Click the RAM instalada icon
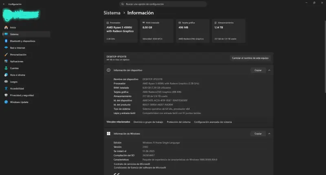 pos(144,23)
